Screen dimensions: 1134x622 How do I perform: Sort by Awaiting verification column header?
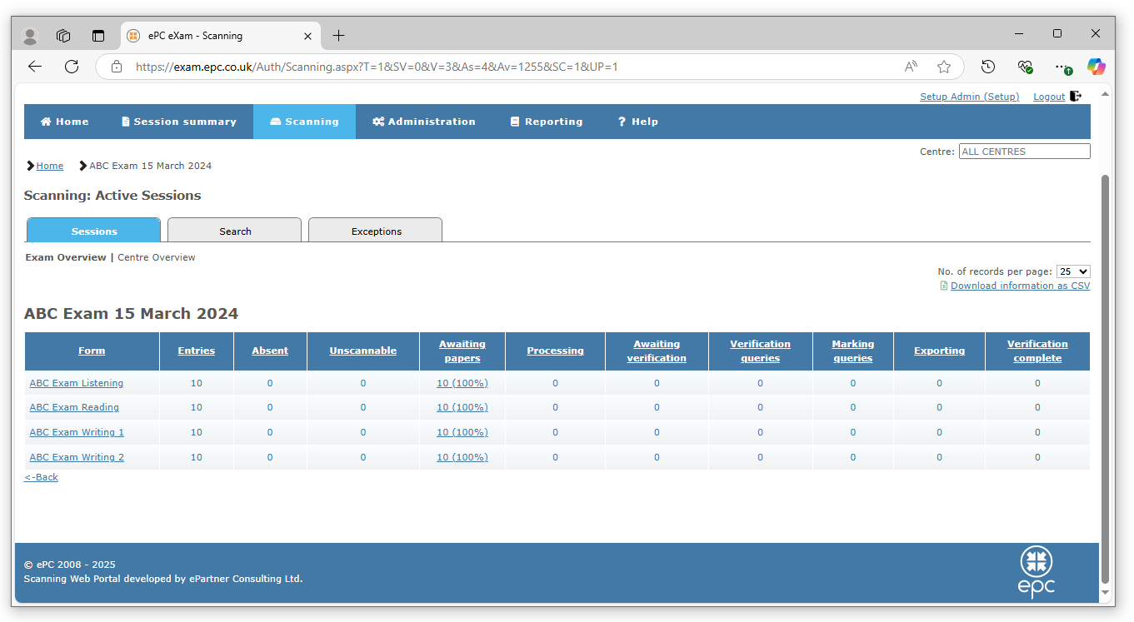(x=657, y=351)
